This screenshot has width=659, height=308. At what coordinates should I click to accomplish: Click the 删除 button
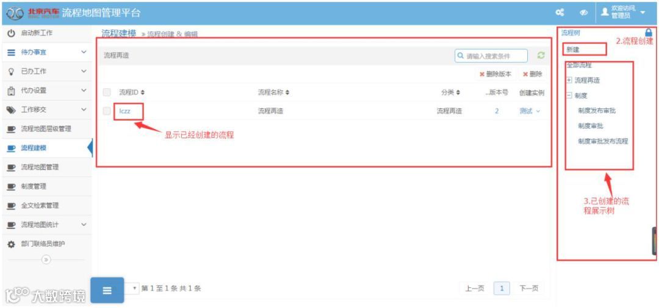(533, 74)
